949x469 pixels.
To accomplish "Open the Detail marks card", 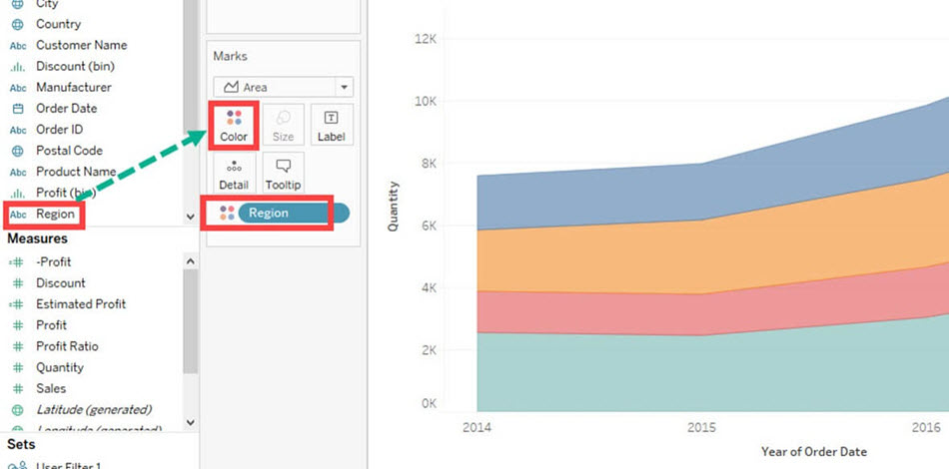I will (x=234, y=174).
